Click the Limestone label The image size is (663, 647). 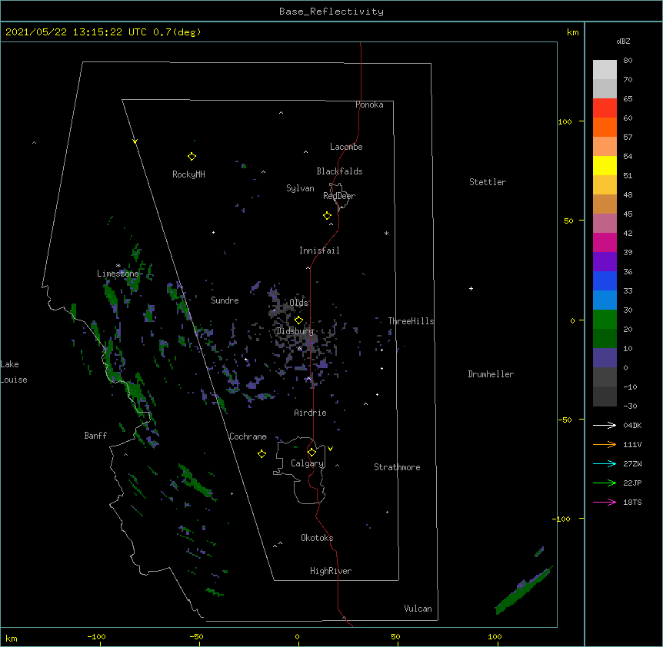118,274
